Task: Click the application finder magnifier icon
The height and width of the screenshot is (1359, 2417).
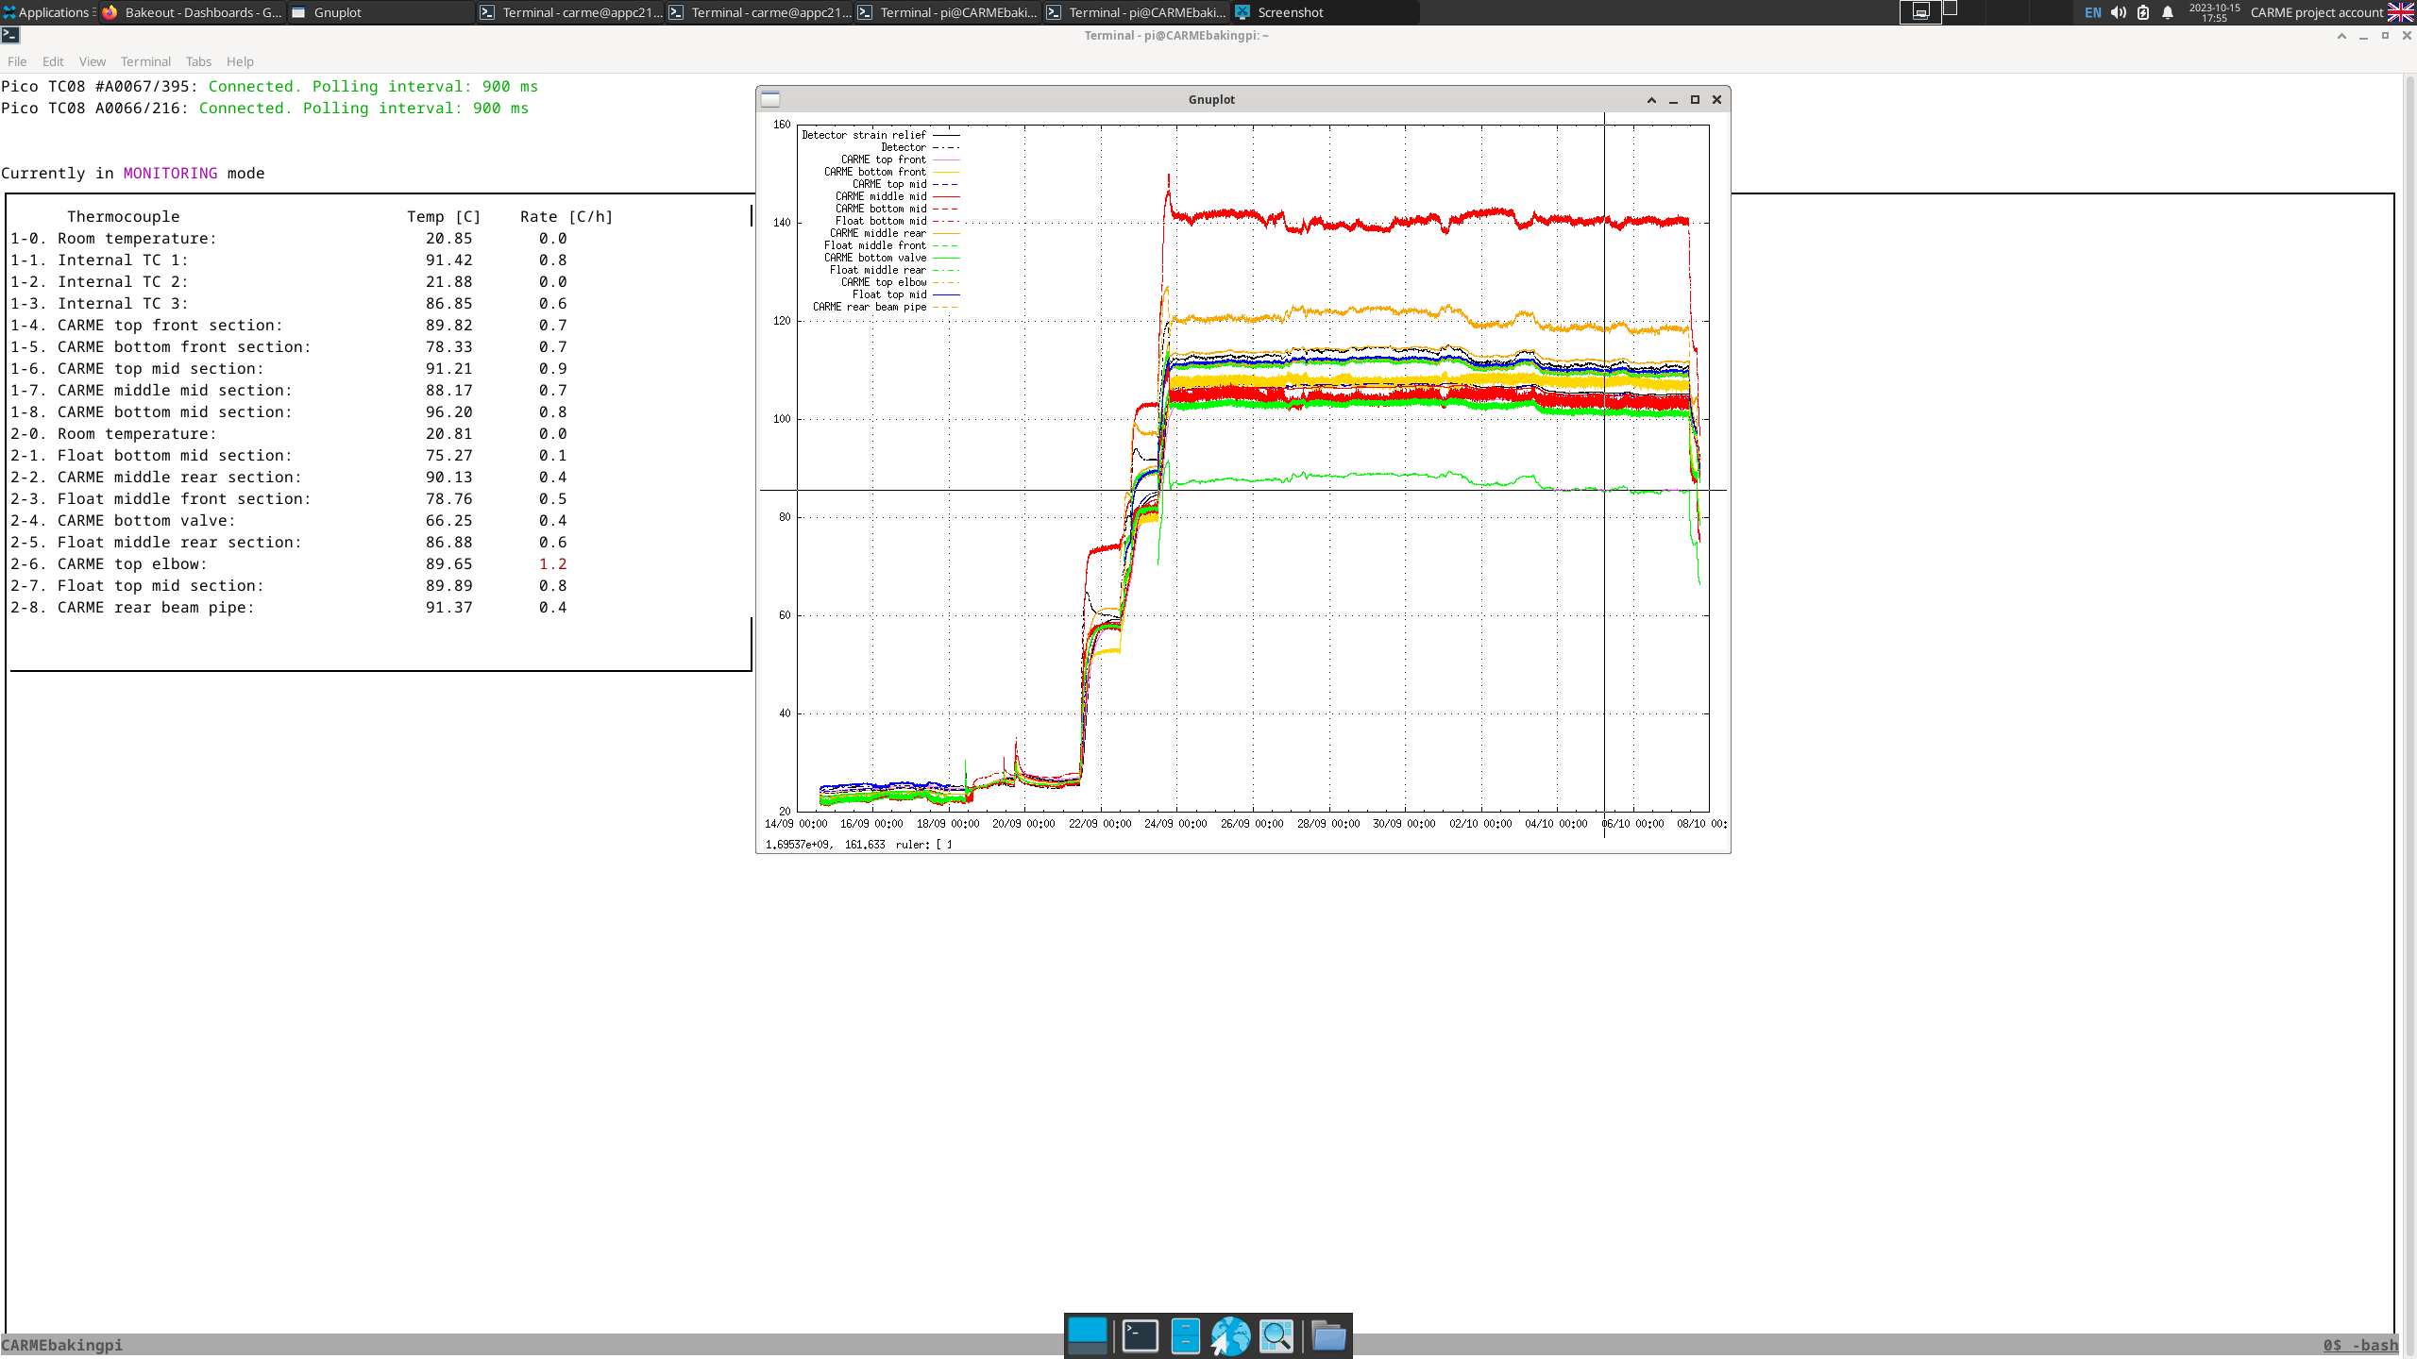Action: tap(1276, 1335)
